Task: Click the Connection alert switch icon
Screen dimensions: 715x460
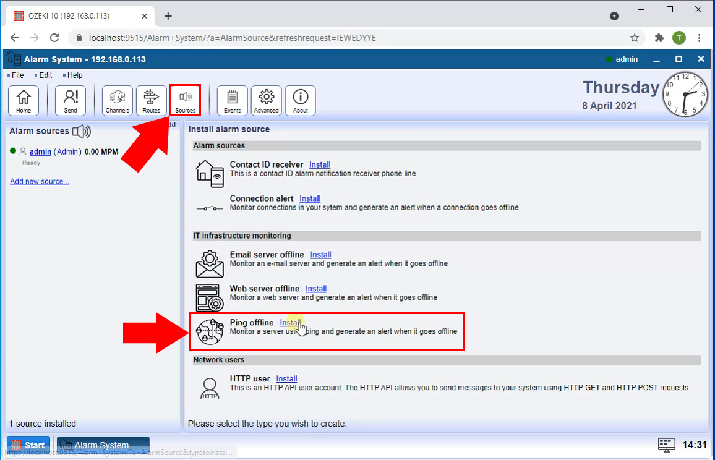Action: (x=210, y=208)
